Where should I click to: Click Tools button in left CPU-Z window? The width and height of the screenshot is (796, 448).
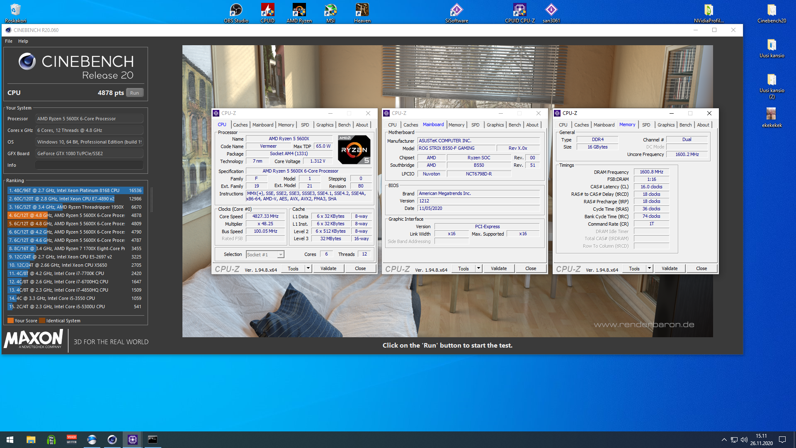coord(293,268)
